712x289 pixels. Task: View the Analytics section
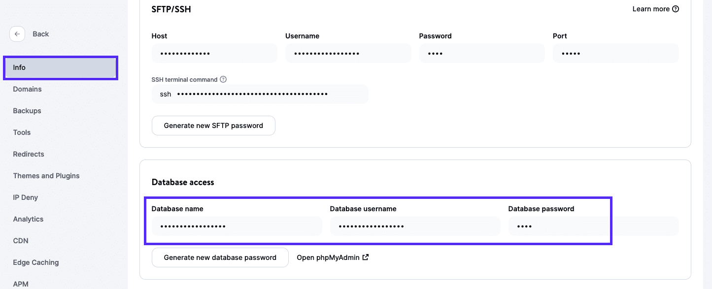(x=28, y=219)
